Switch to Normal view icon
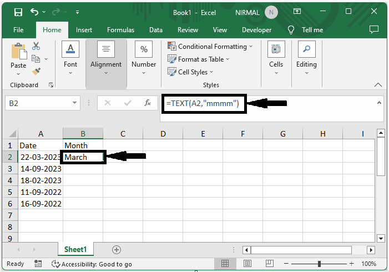The image size is (389, 272). click(225, 264)
